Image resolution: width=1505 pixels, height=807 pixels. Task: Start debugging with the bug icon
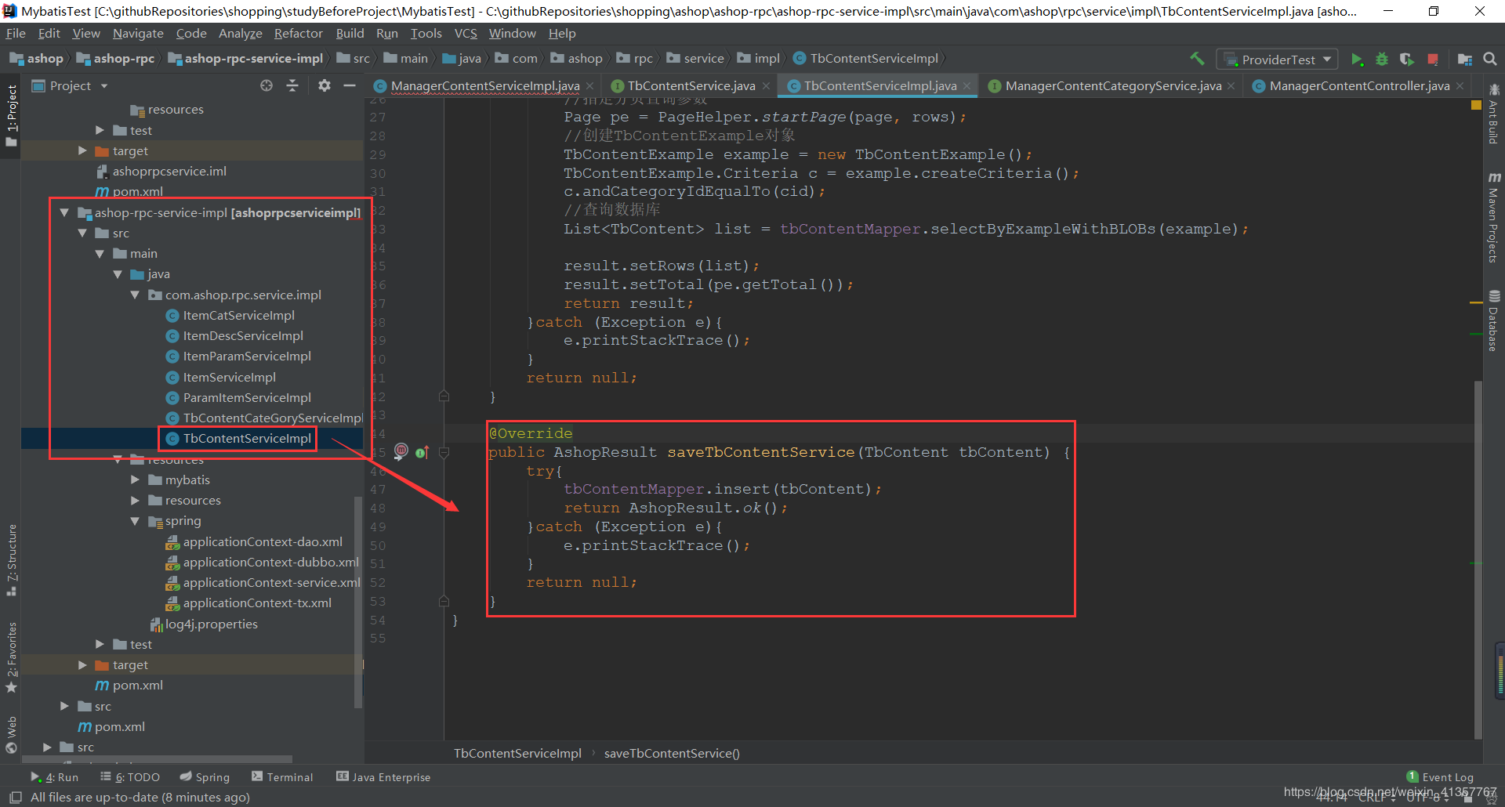[x=1382, y=60]
